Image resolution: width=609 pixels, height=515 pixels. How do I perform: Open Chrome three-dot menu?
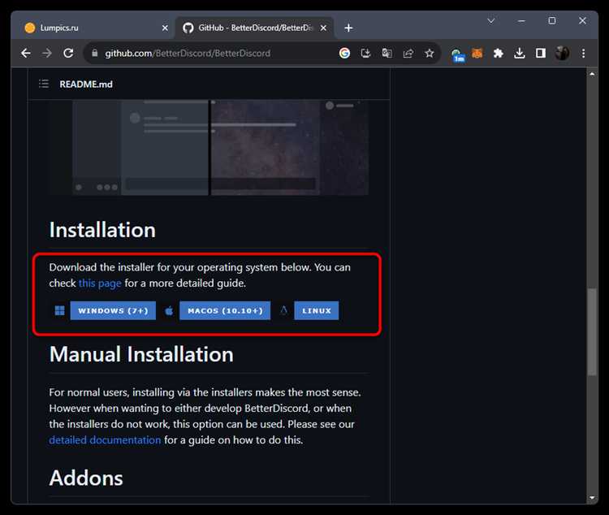[x=583, y=54]
